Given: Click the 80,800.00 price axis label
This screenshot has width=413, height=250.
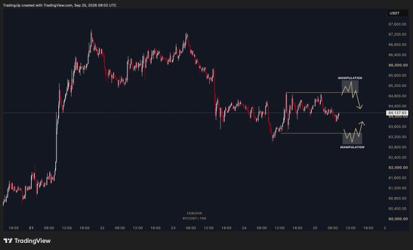Looking at the screenshot, I should point(397,198).
